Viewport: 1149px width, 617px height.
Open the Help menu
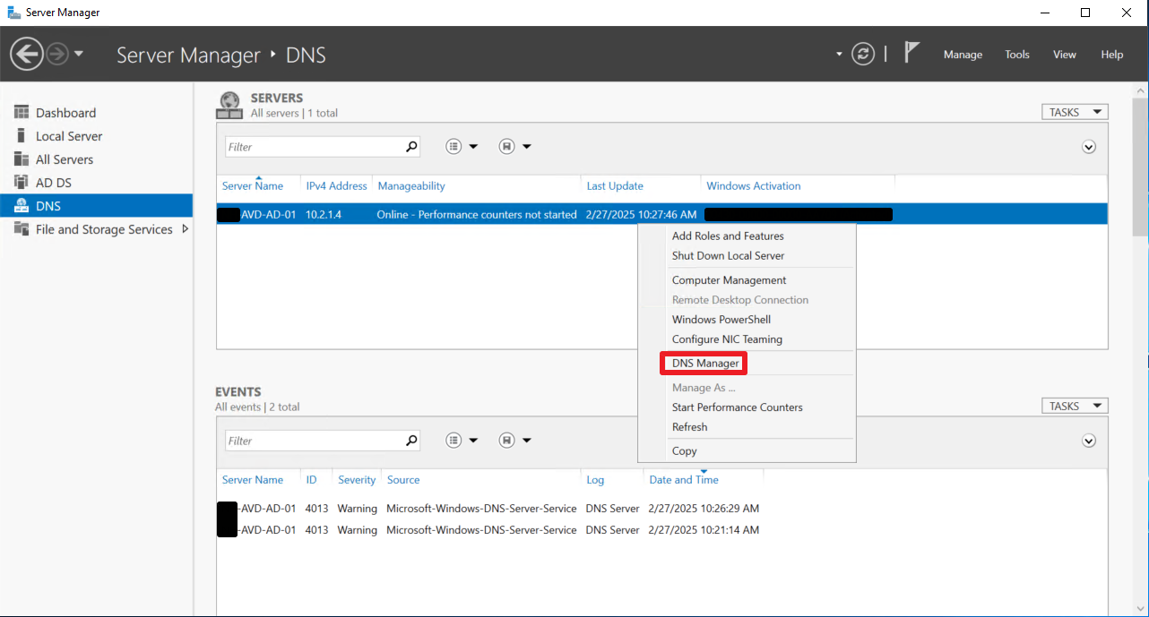pos(1112,55)
